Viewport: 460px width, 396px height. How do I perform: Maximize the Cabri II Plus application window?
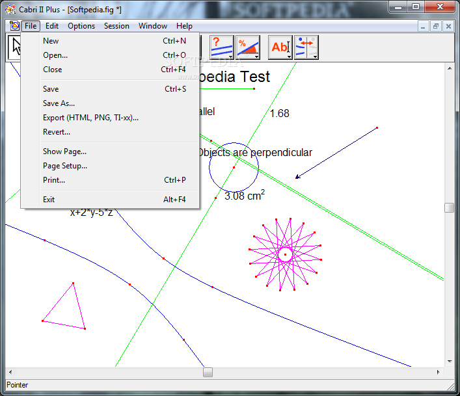tap(415, 7)
